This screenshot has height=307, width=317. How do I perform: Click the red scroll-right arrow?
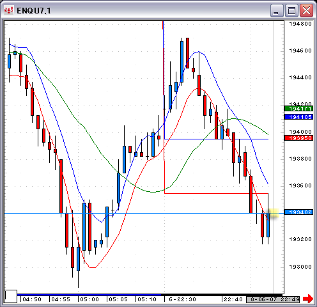pos(308,298)
